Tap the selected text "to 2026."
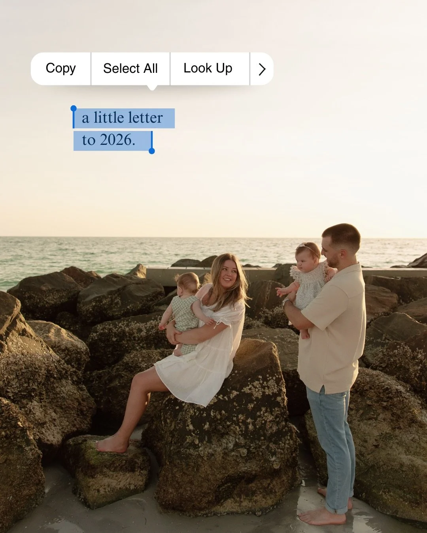427x533 pixels. 109,140
